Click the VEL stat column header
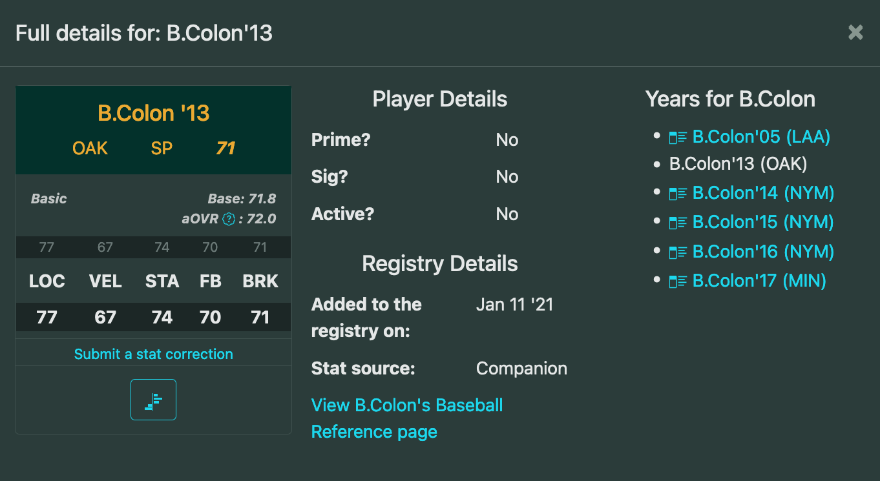This screenshot has height=481, width=880. click(x=105, y=281)
